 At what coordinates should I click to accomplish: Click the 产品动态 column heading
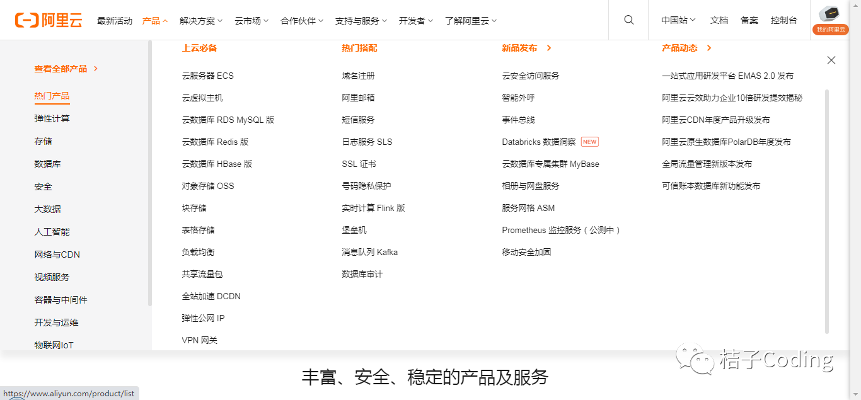click(x=679, y=48)
